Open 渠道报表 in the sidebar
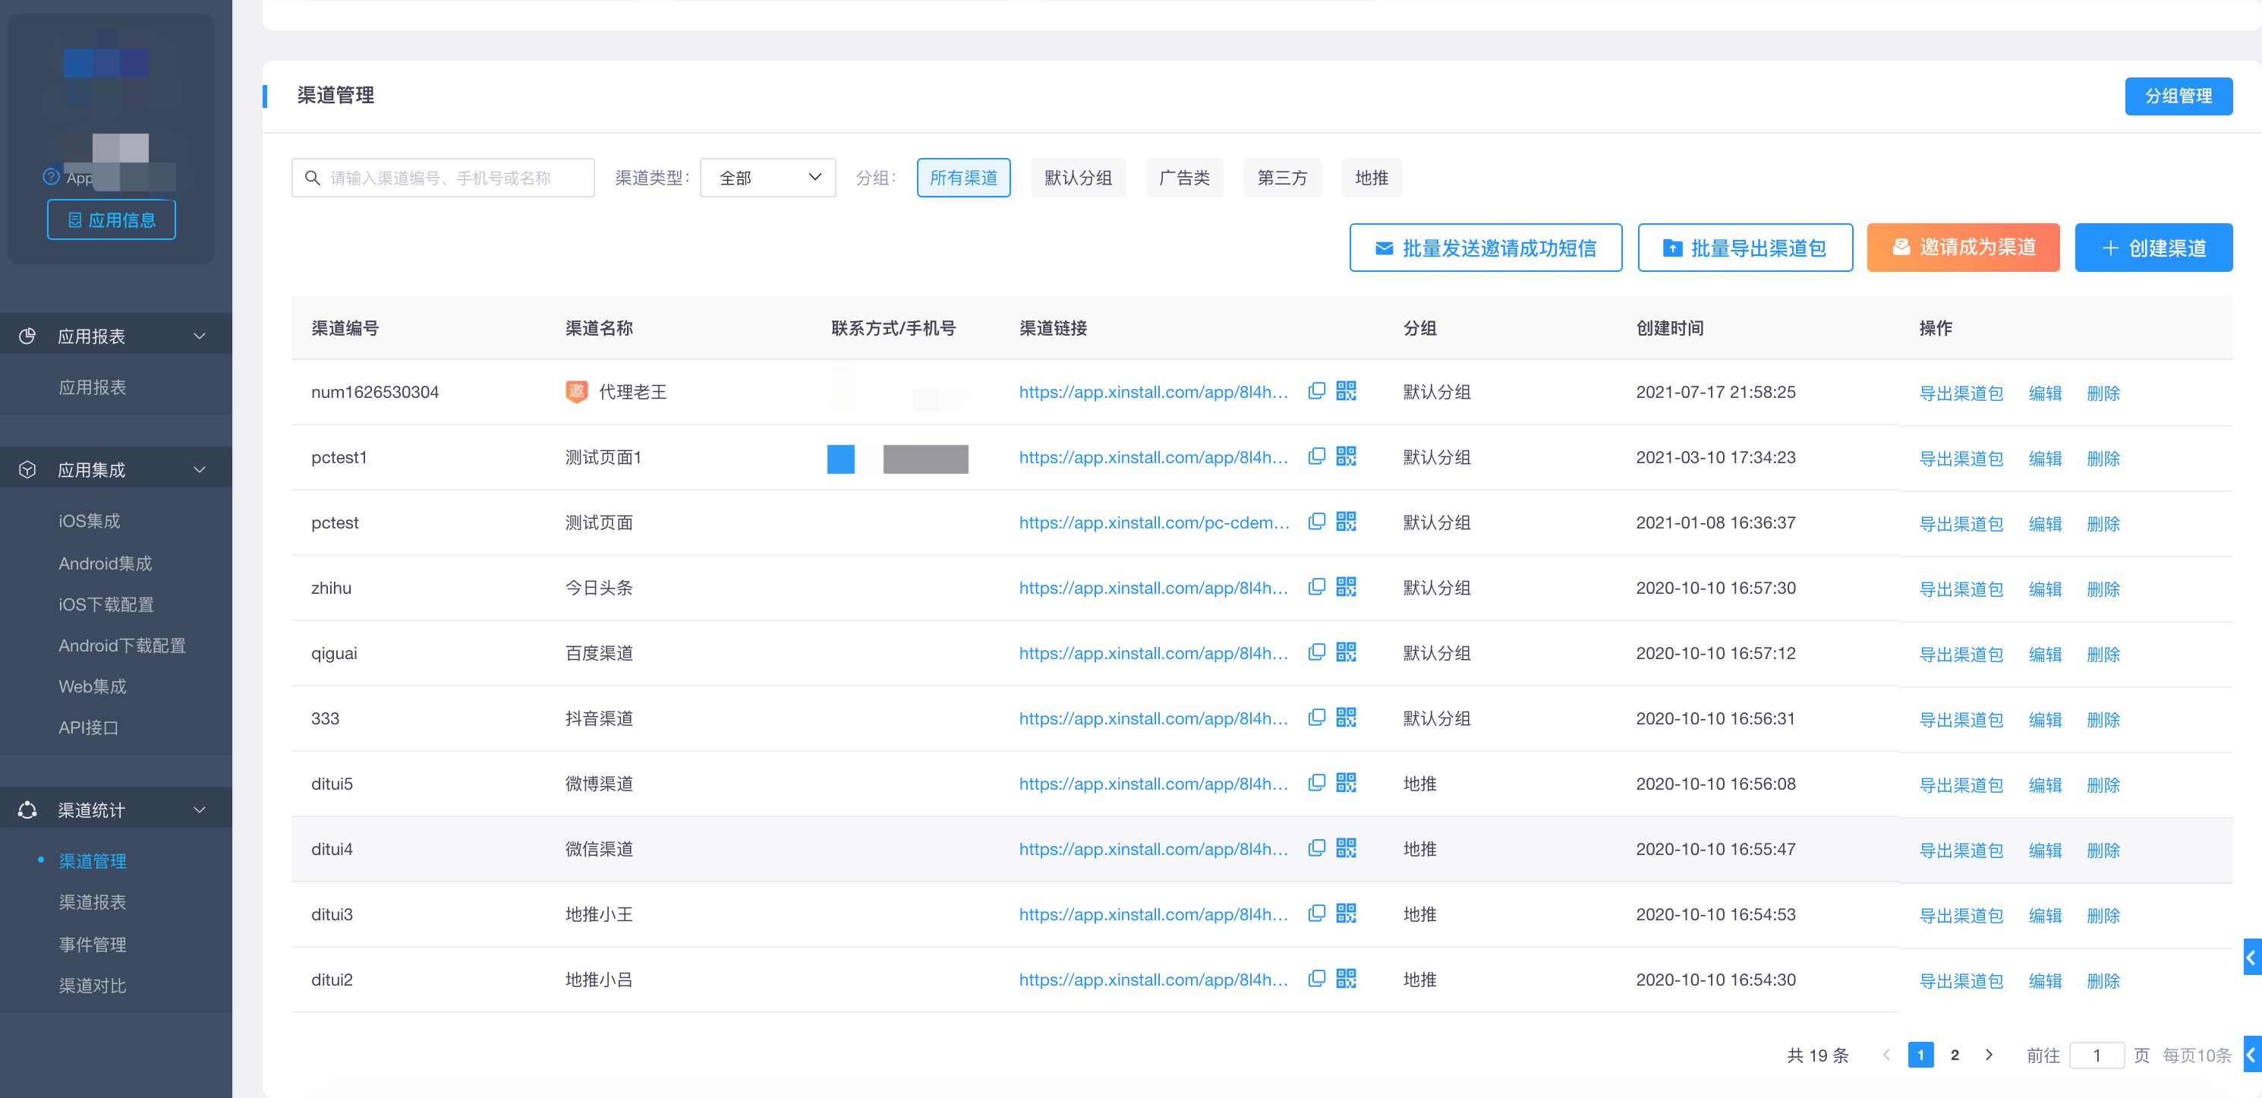2262x1098 pixels. [92, 902]
